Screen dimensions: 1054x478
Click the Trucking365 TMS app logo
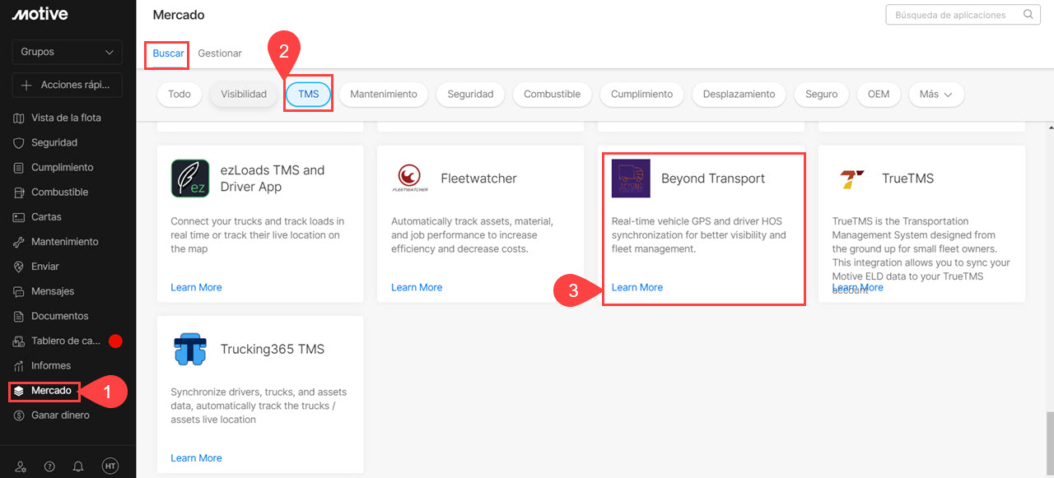coord(190,349)
